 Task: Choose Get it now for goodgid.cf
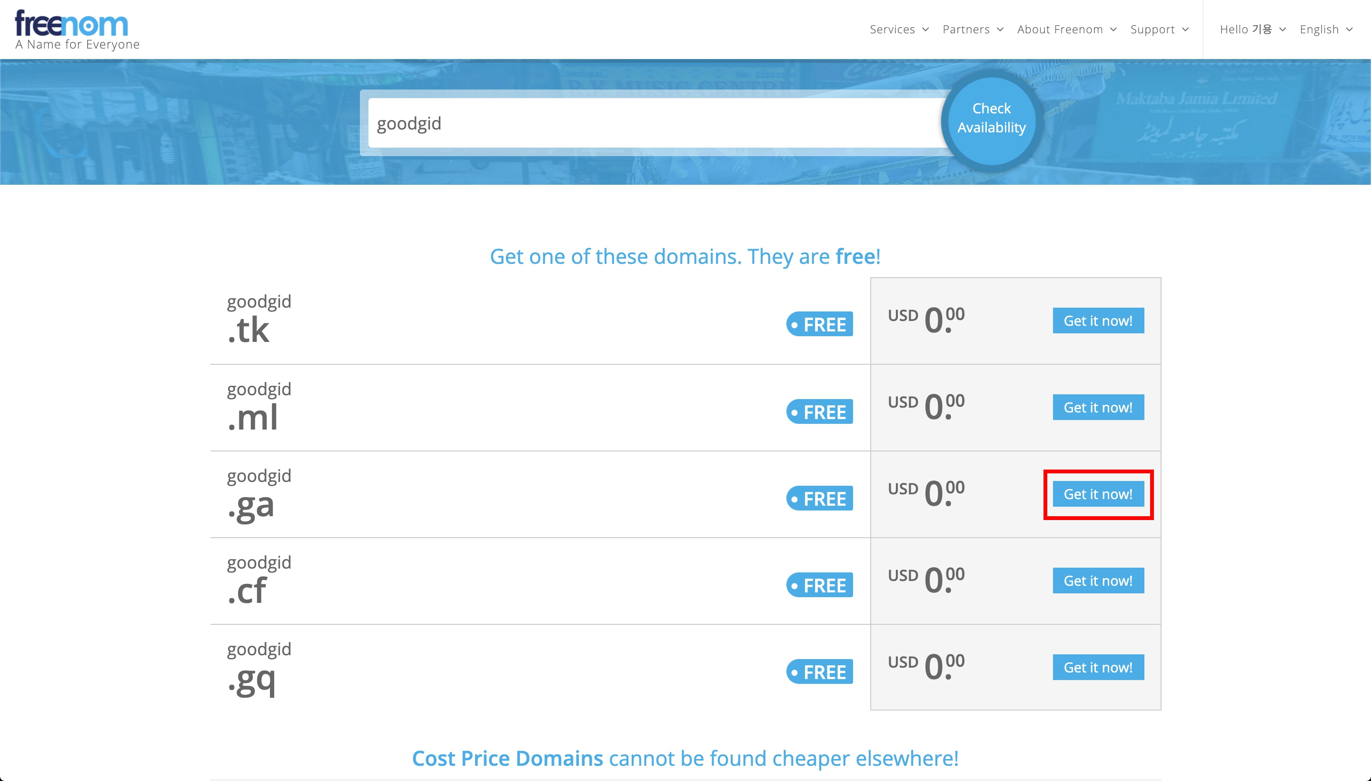point(1098,581)
